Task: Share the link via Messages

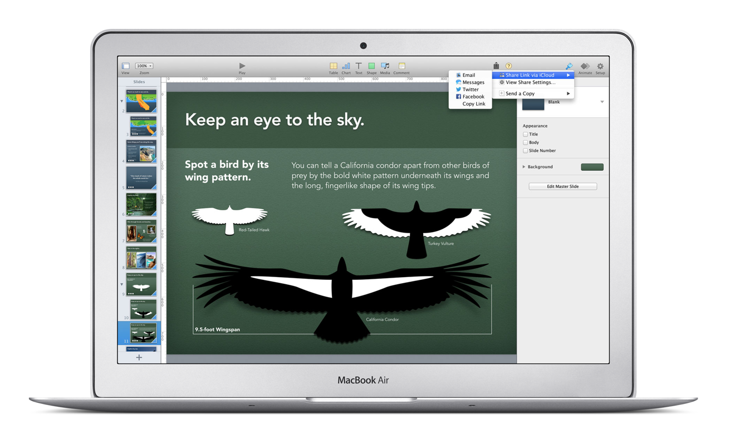Action: [470, 82]
